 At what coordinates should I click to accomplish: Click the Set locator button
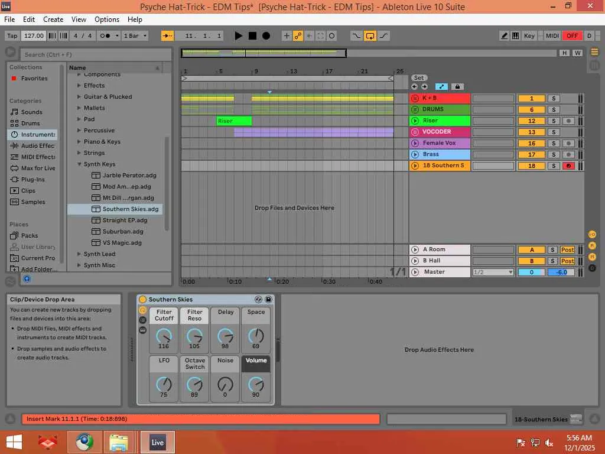pos(419,77)
